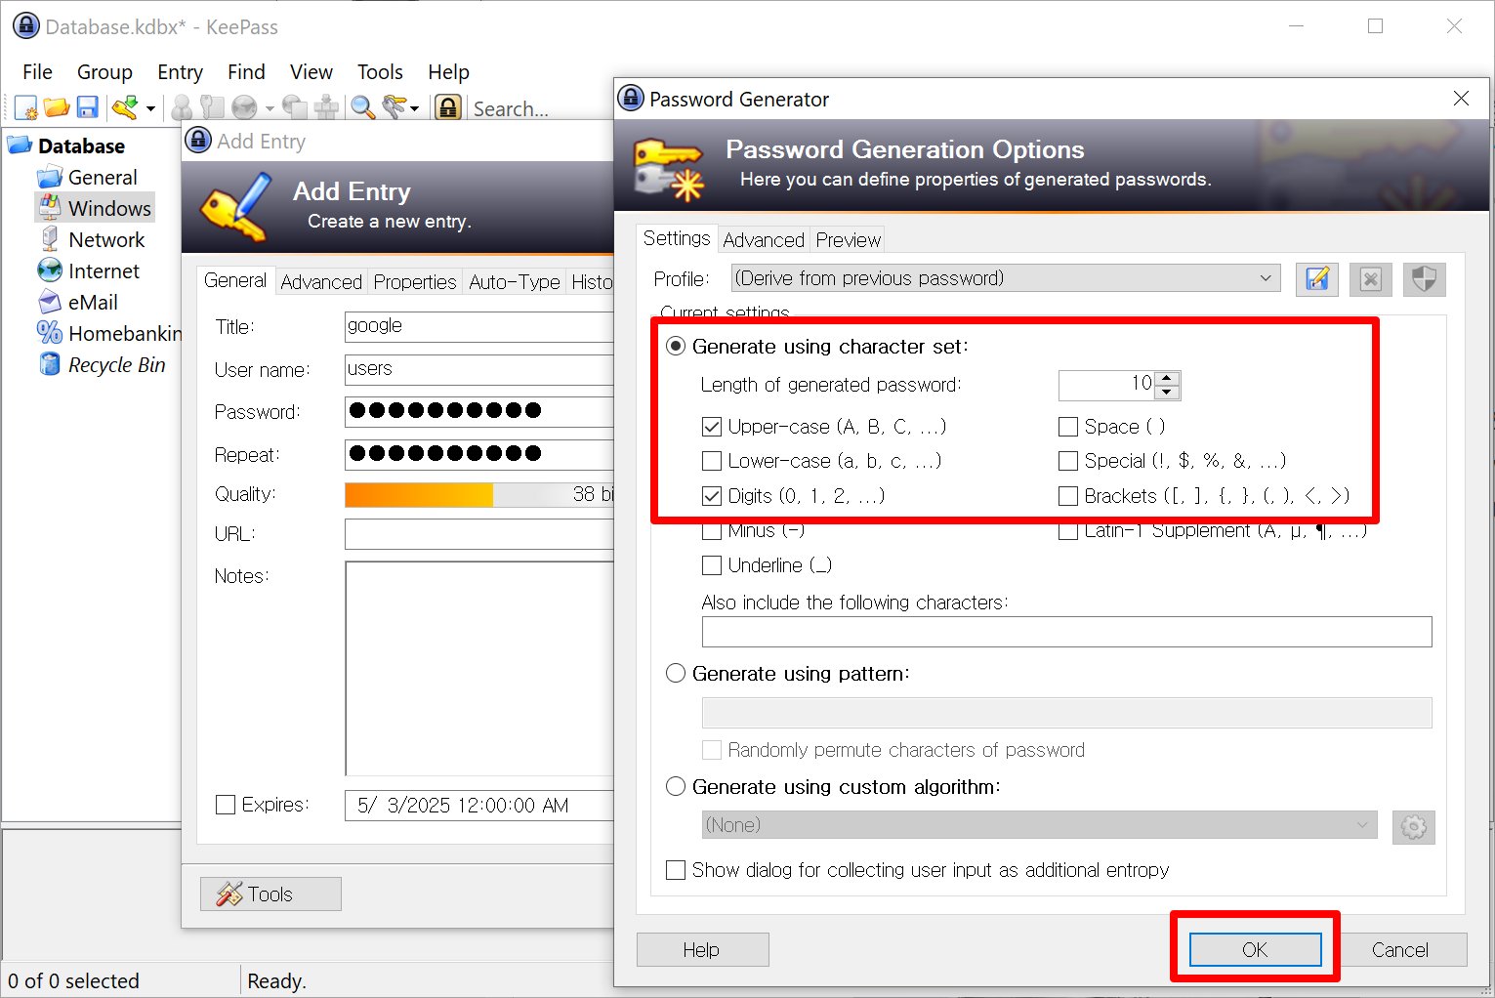Decrease password length with down spinner arrow
The width and height of the screenshot is (1495, 998).
pyautogui.click(x=1167, y=393)
